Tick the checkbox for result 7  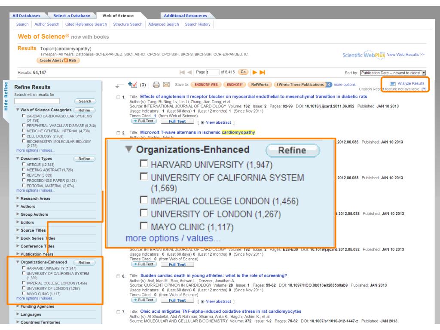click(x=118, y=312)
